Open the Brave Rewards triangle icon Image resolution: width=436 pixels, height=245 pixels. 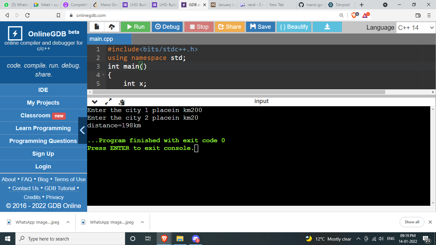pos(365,15)
